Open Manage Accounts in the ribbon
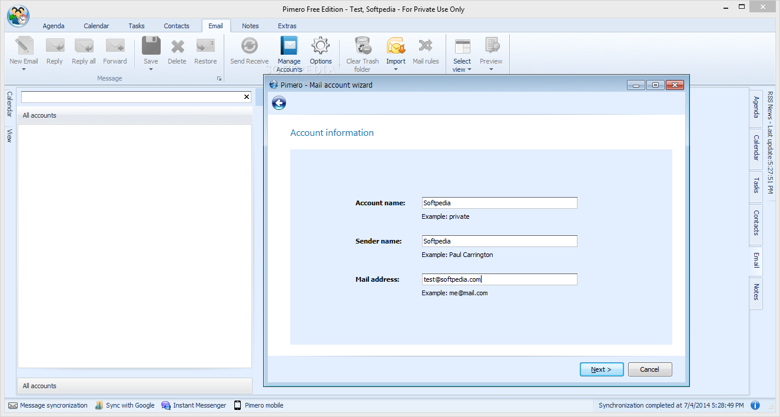 click(x=289, y=54)
